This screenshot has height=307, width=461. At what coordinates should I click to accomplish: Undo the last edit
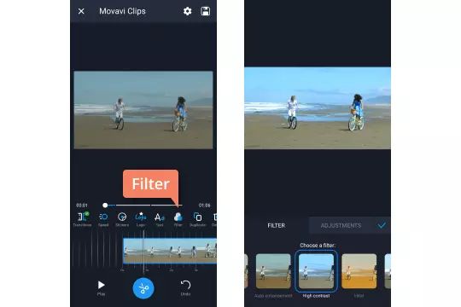tap(185, 287)
